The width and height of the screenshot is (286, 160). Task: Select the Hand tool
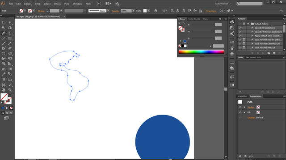(4, 90)
